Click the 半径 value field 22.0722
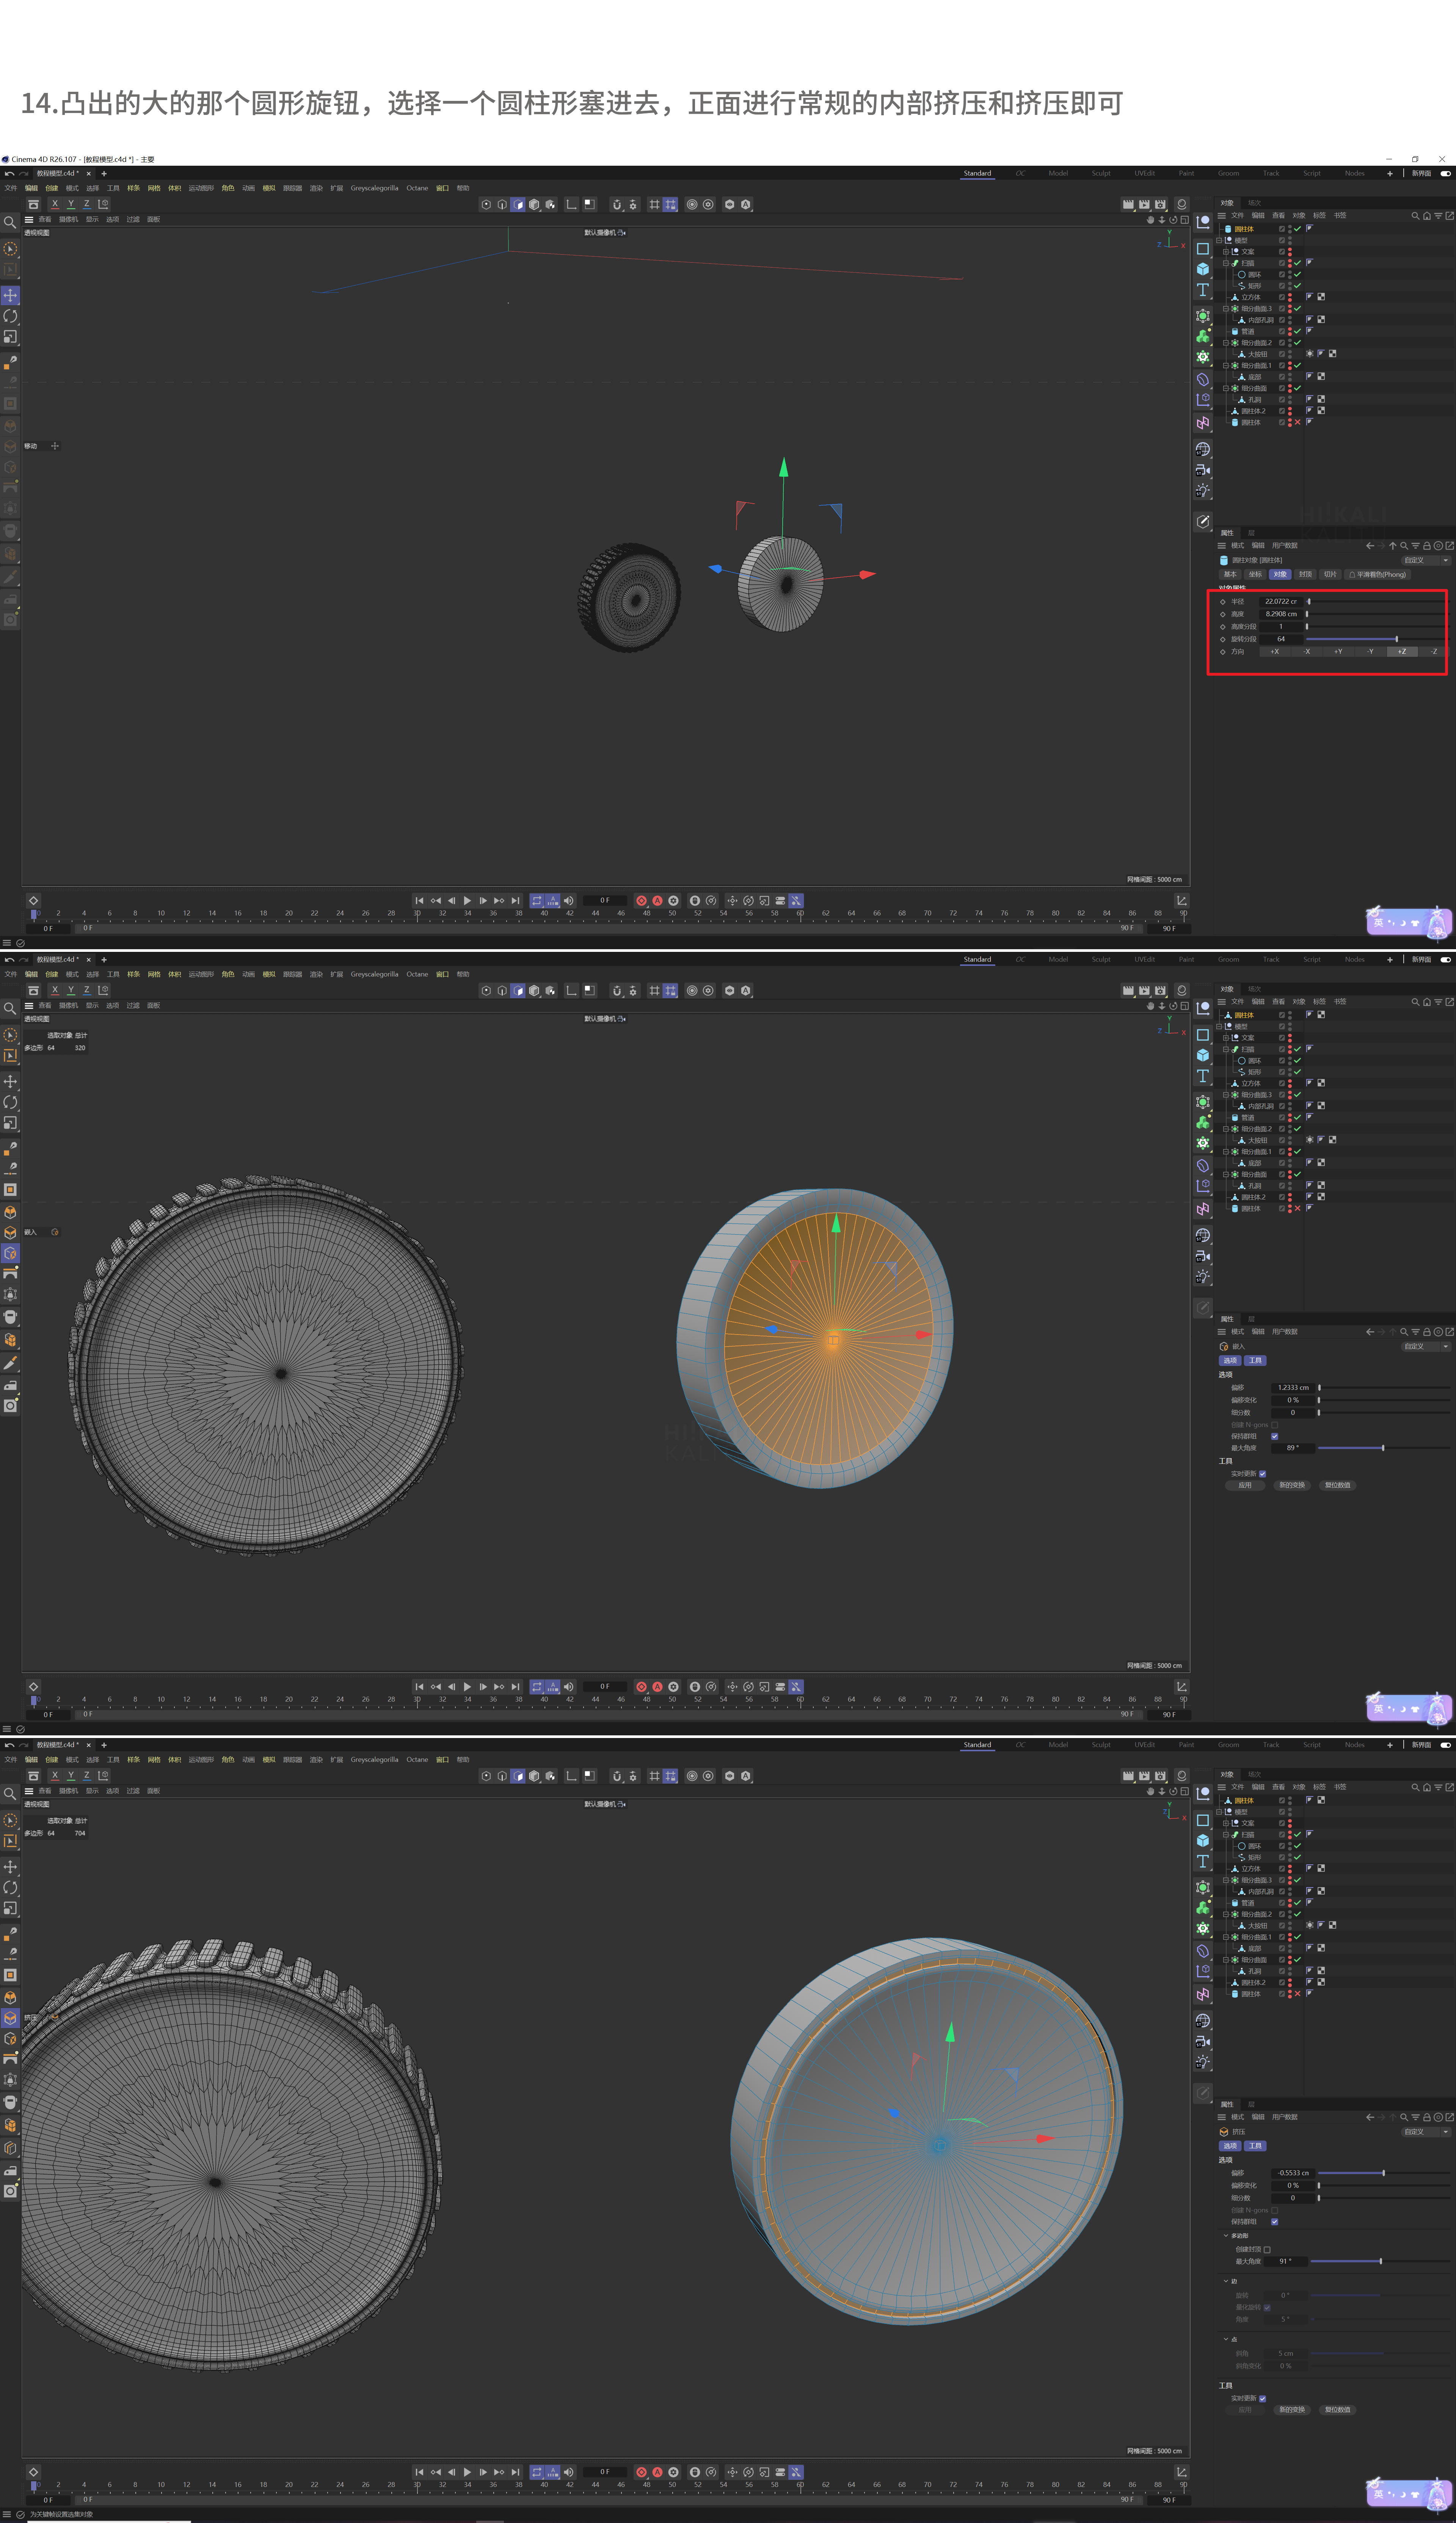1456x2523 pixels. pos(1280,602)
